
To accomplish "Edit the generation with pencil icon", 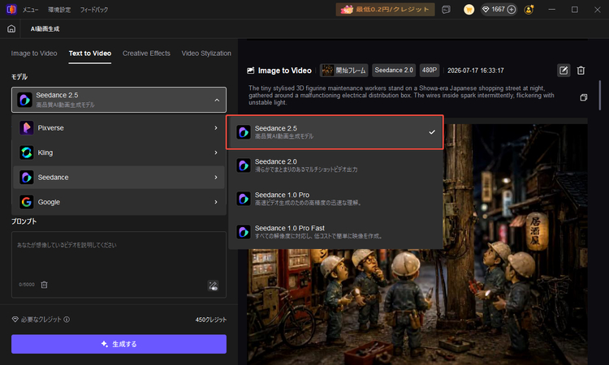I will tap(564, 71).
